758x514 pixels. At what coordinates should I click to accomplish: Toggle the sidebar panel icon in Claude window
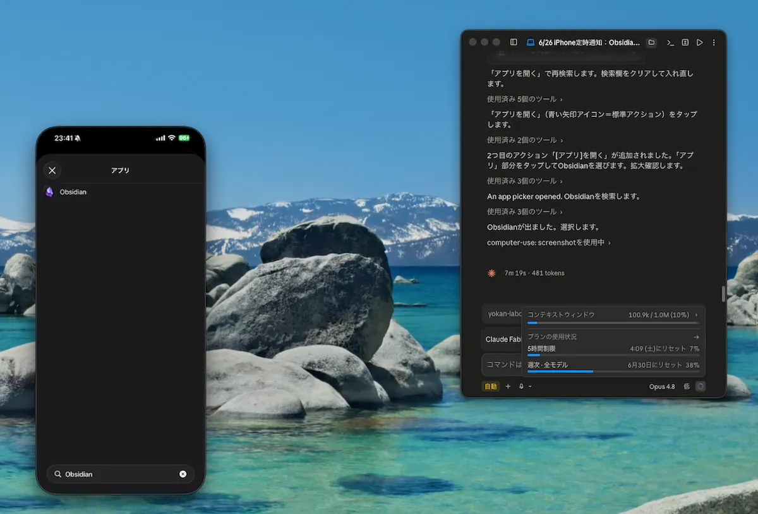pyautogui.click(x=514, y=42)
